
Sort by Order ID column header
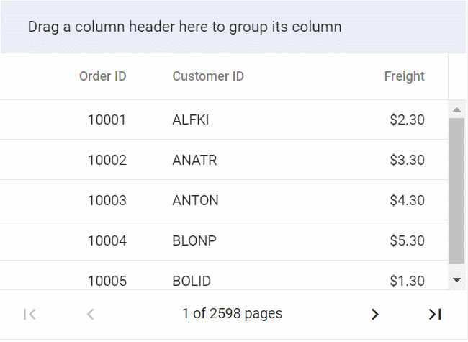pyautogui.click(x=103, y=76)
